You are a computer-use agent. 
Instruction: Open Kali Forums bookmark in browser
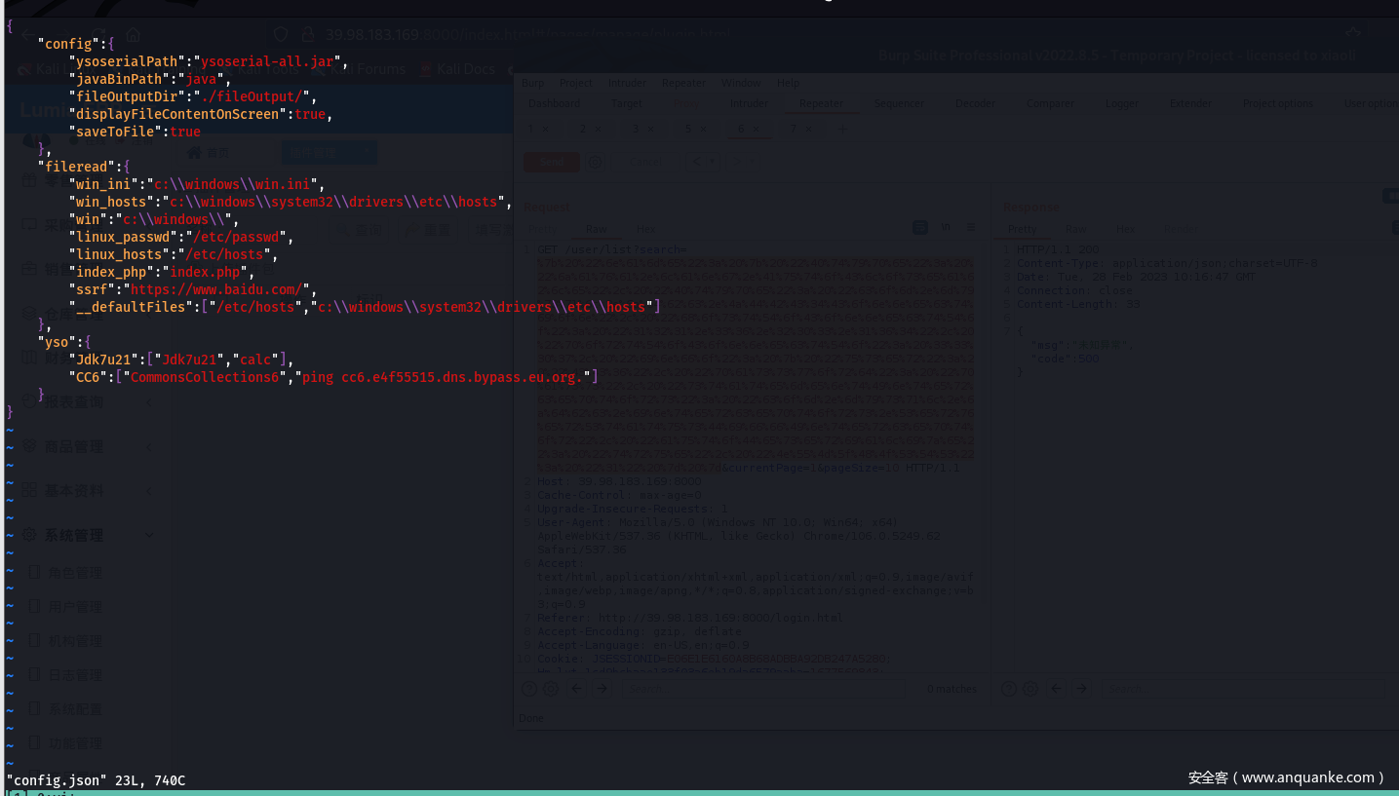click(359, 69)
